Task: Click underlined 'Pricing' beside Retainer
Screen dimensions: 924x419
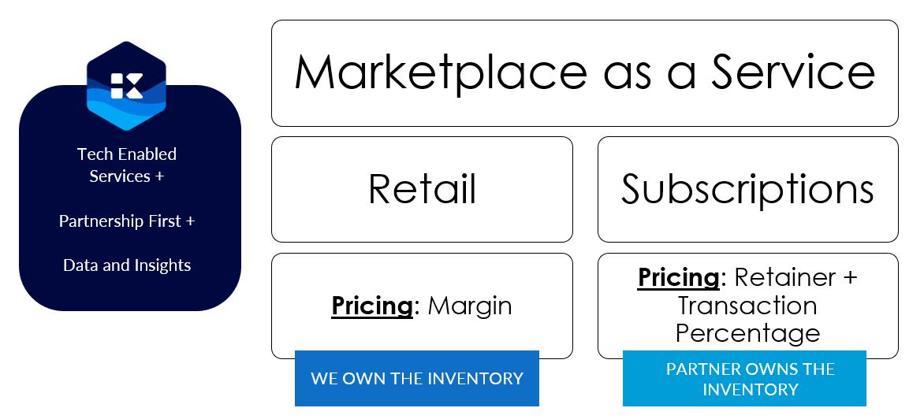Action: (x=678, y=277)
